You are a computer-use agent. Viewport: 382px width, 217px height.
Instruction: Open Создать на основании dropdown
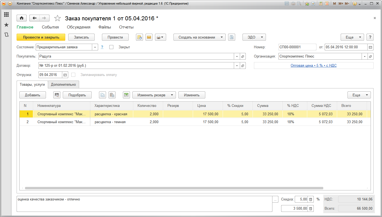pyautogui.click(x=199, y=37)
